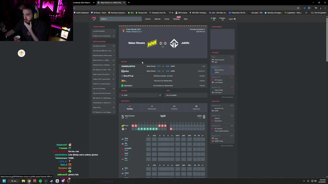Open the taskbar clock showing 6:30 PM

point(322,181)
